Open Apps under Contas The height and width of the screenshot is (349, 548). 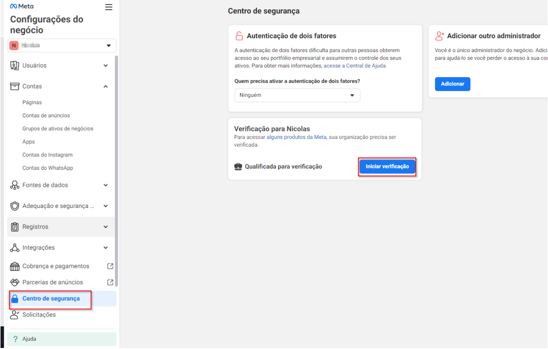28,142
